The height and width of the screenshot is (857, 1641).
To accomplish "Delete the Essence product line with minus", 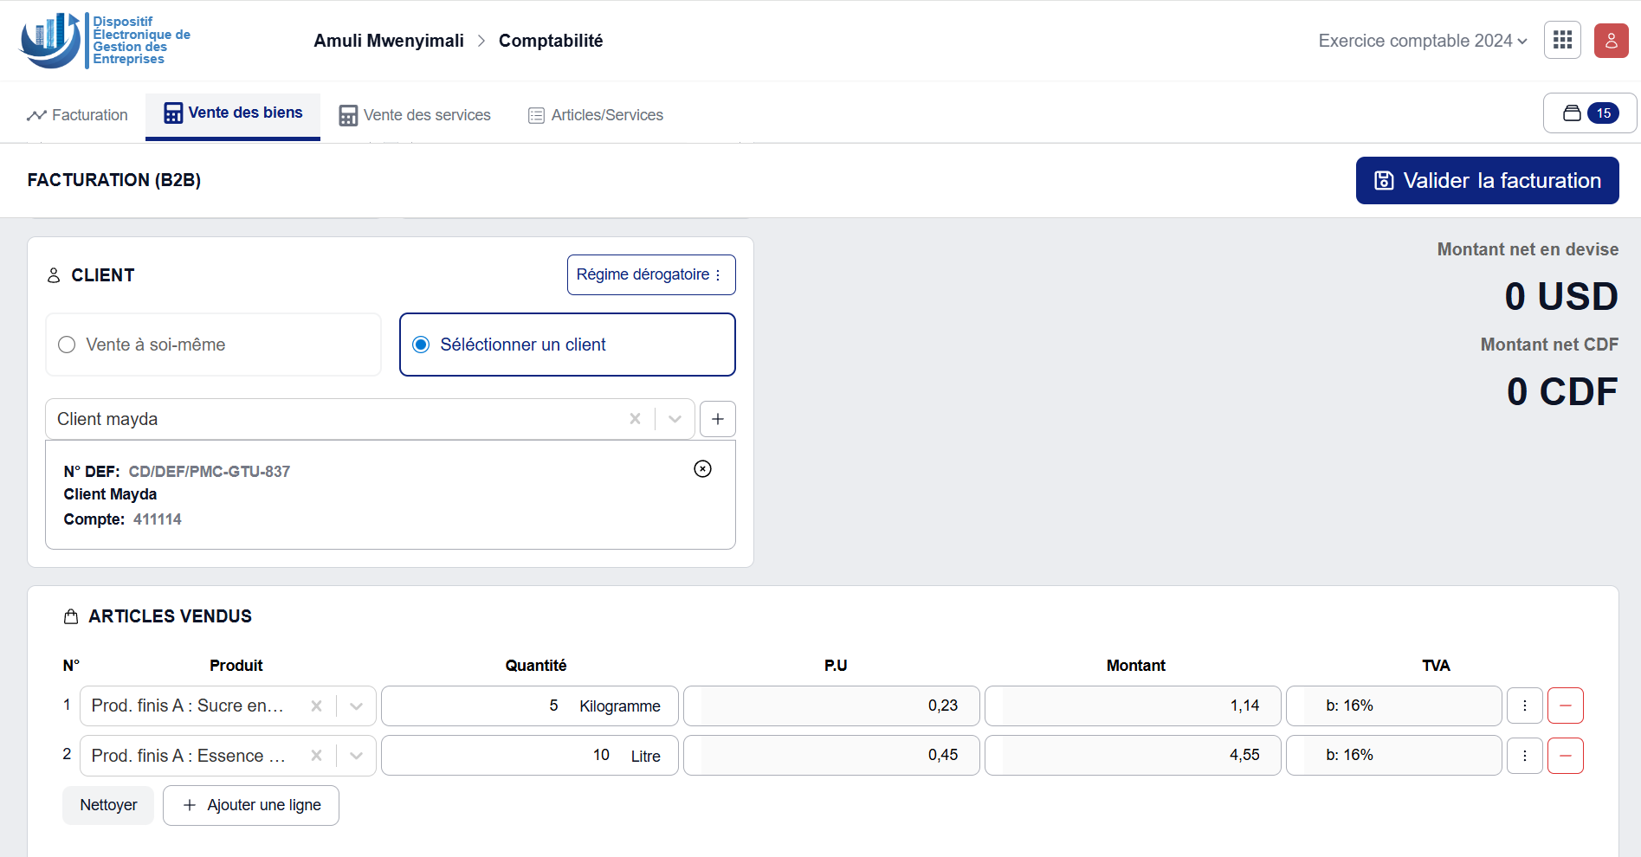I will click(1565, 756).
